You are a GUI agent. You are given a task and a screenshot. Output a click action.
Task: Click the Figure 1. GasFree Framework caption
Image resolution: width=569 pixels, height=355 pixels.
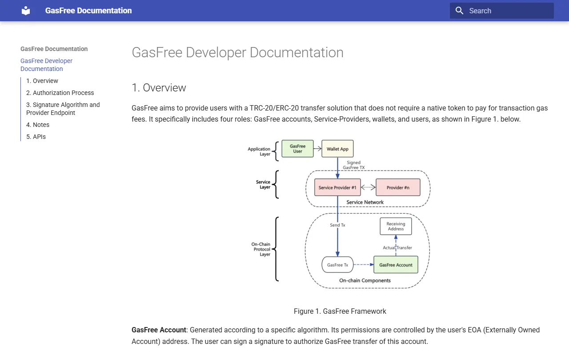click(340, 312)
